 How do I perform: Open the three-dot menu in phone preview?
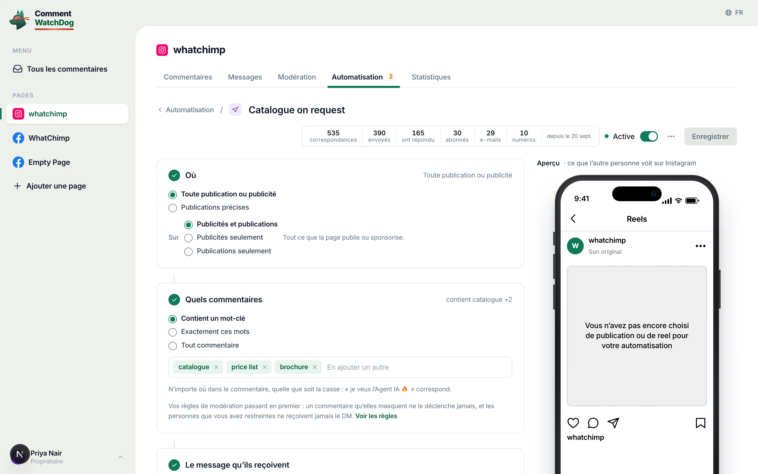[700, 246]
